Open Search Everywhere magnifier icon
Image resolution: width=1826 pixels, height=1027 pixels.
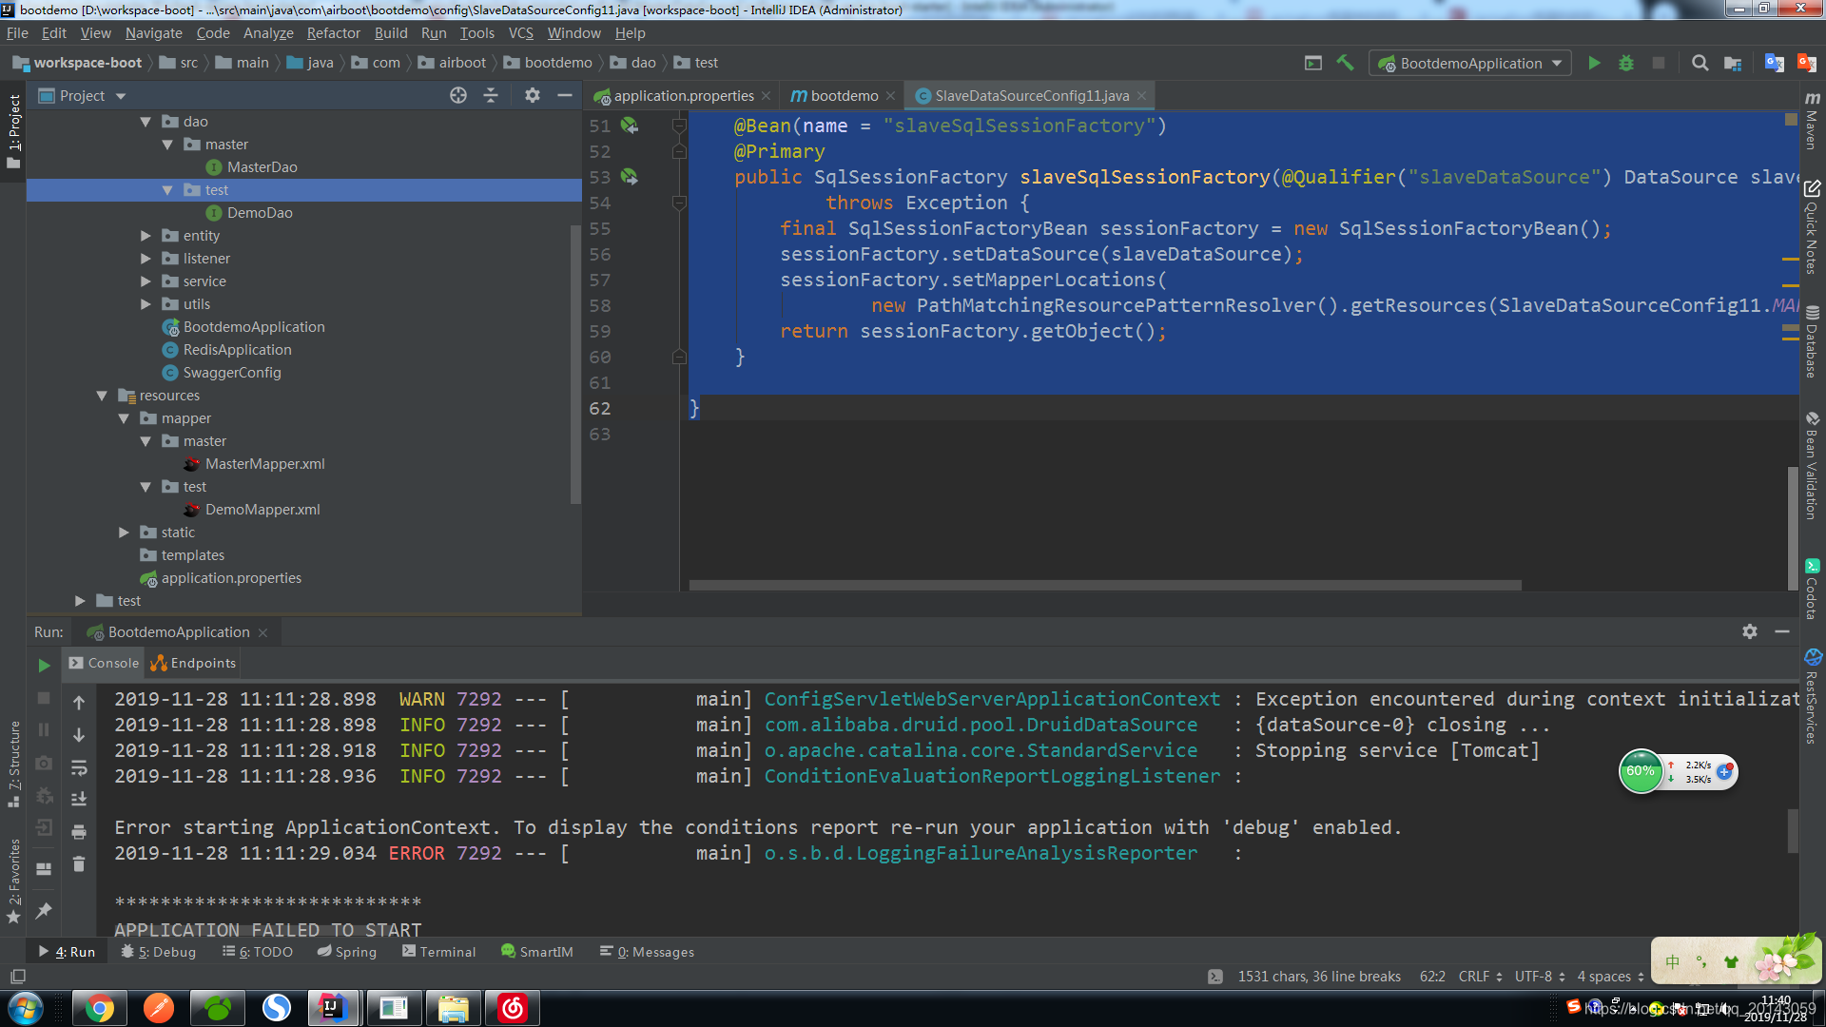pyautogui.click(x=1700, y=63)
